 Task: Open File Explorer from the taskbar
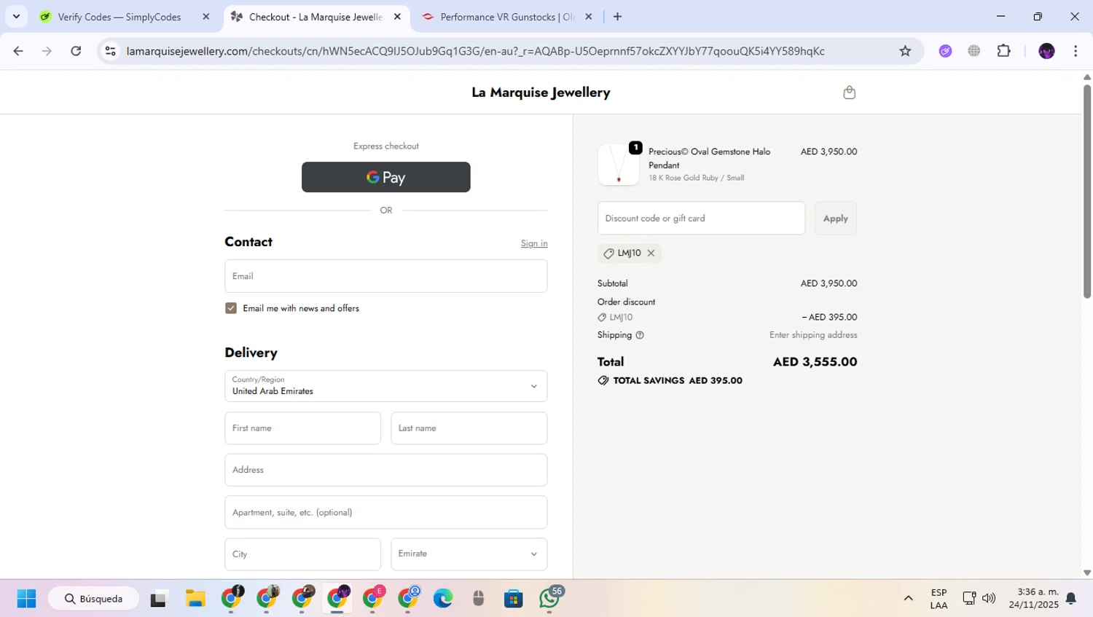[x=195, y=599]
